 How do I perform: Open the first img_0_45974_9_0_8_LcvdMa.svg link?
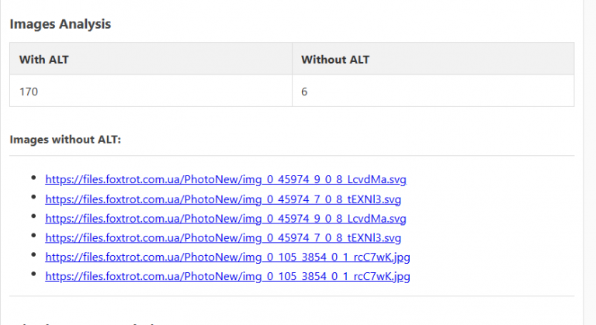click(225, 179)
